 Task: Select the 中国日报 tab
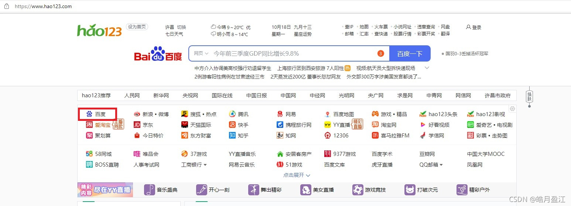pos(256,95)
